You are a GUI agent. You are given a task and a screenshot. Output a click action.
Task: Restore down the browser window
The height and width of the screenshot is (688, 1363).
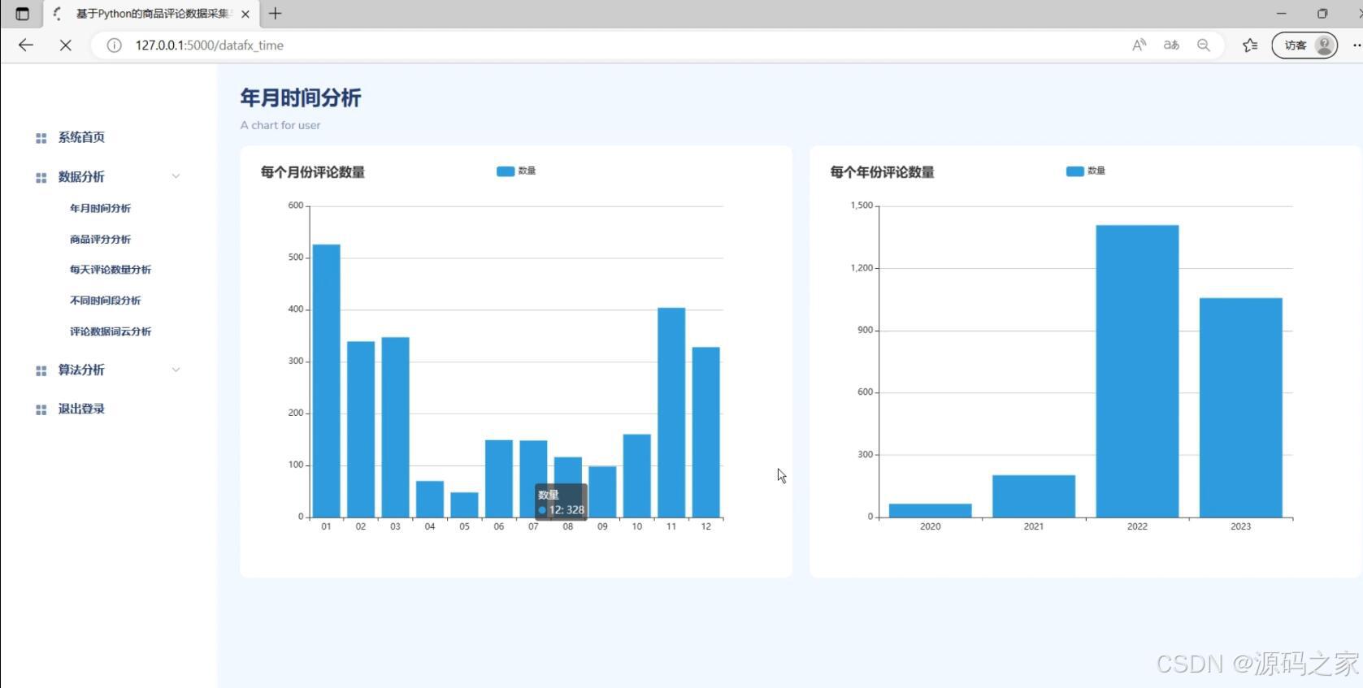(1322, 14)
